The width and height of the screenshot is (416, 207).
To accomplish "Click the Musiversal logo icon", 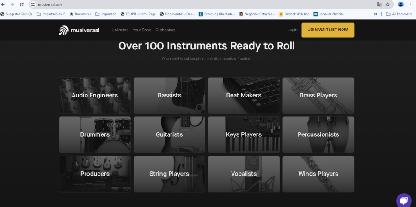I will point(63,30).
